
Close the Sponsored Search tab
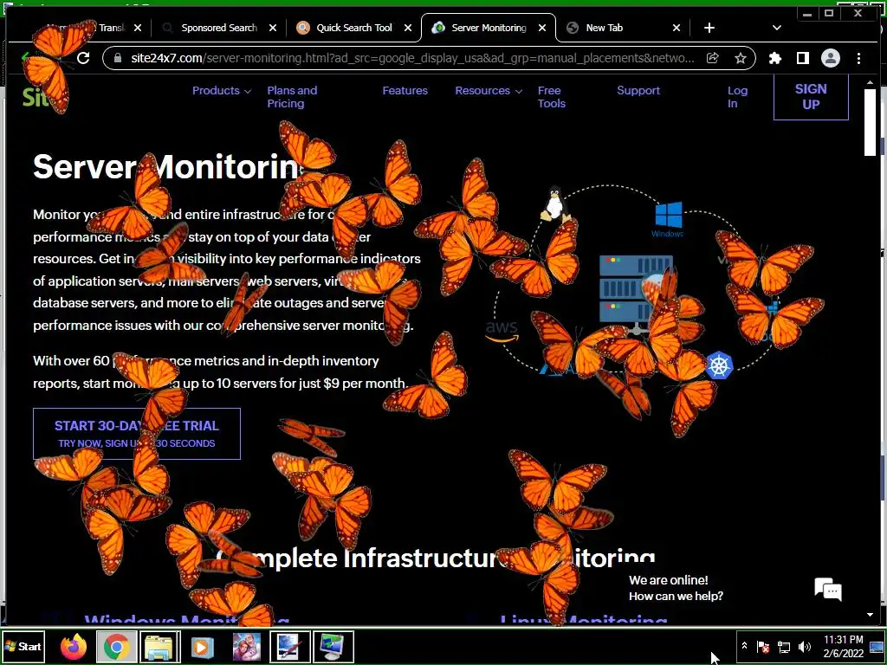pos(273,28)
